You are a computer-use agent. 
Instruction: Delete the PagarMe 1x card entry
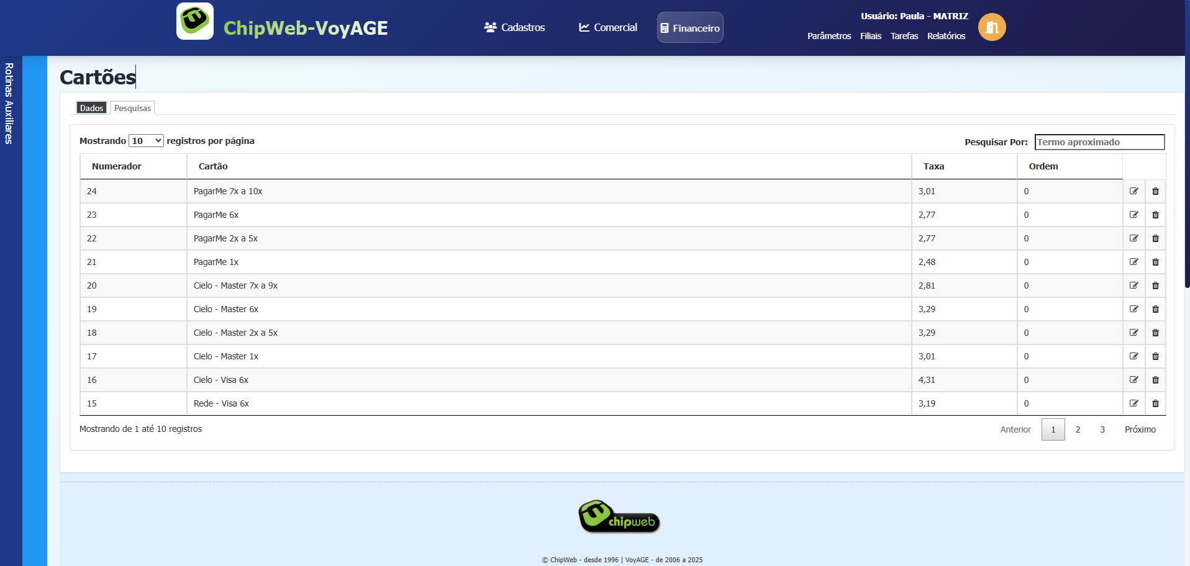point(1155,262)
